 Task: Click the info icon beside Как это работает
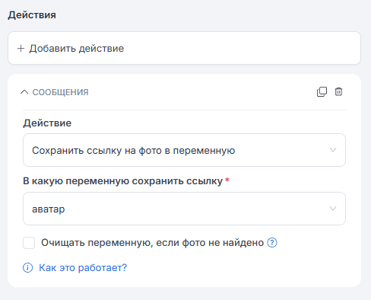tap(28, 267)
